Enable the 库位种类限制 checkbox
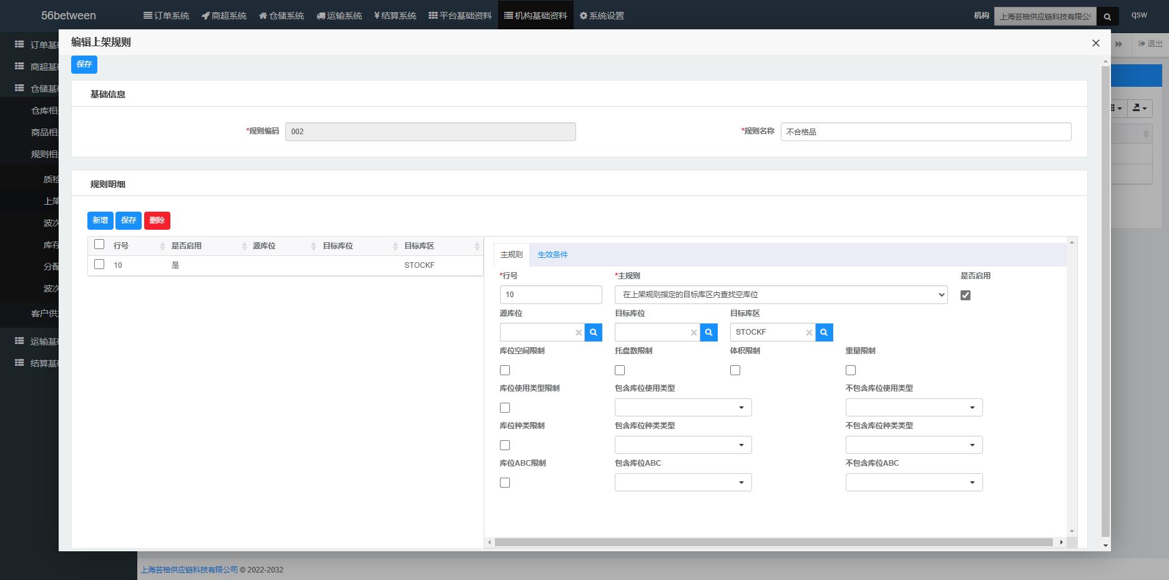This screenshot has height=580, width=1169. [505, 445]
